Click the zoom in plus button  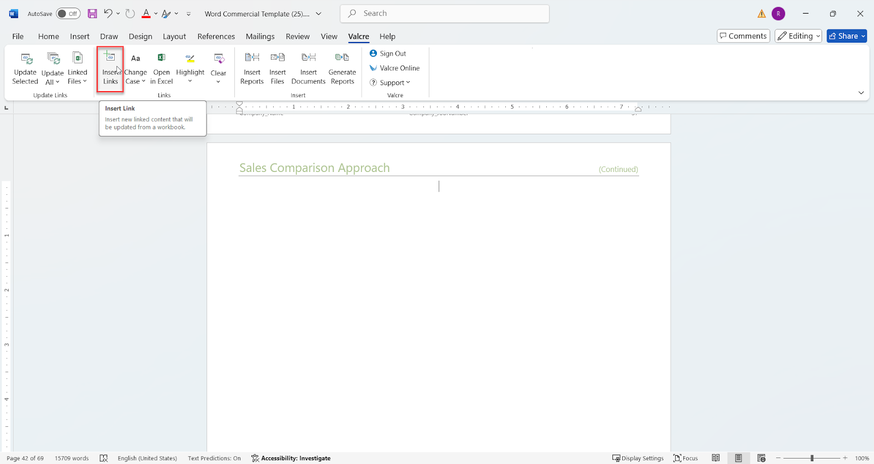coord(845,458)
